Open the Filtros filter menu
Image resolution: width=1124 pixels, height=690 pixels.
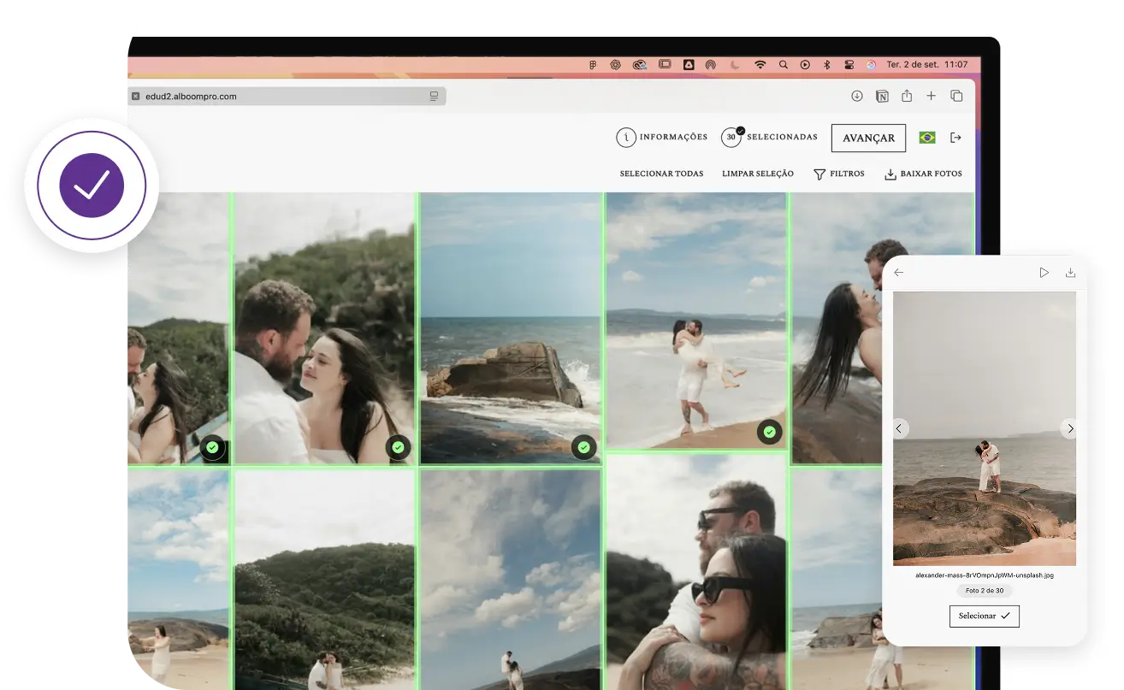click(838, 174)
